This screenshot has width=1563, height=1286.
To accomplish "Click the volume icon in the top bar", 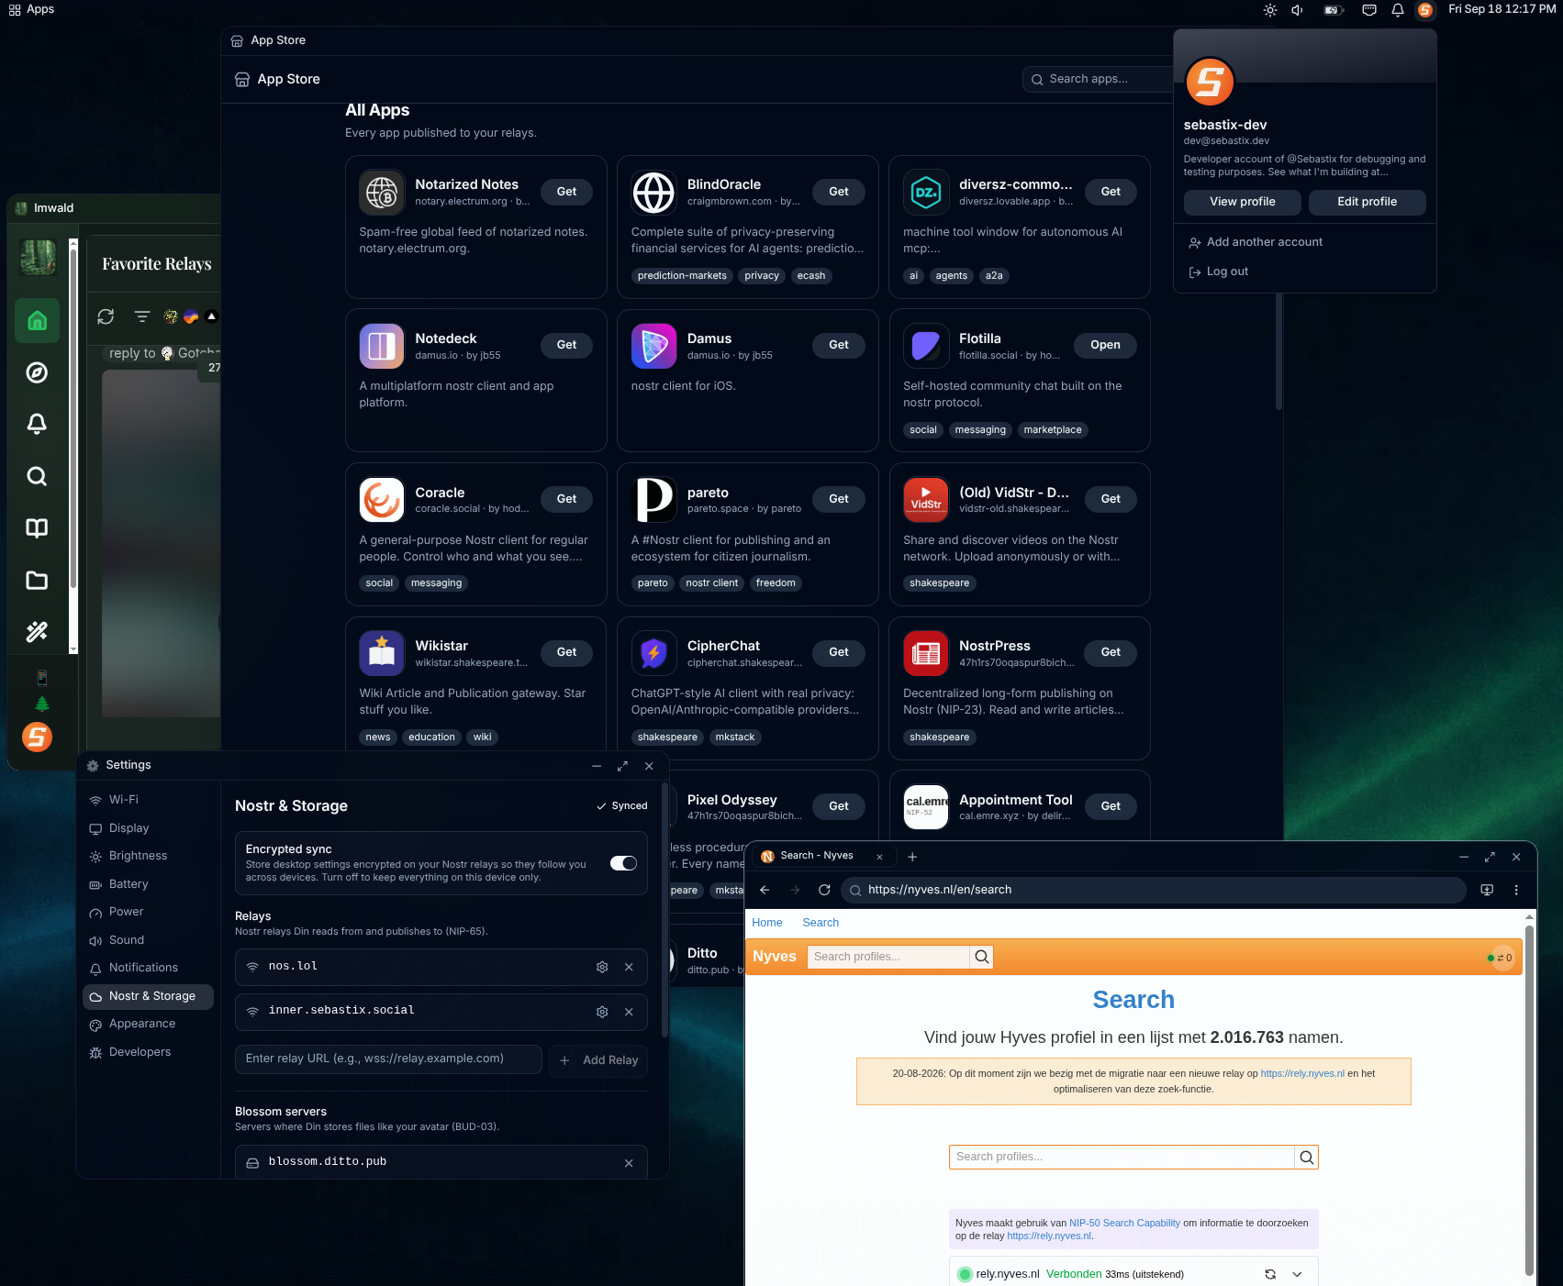I will pos(1298,10).
